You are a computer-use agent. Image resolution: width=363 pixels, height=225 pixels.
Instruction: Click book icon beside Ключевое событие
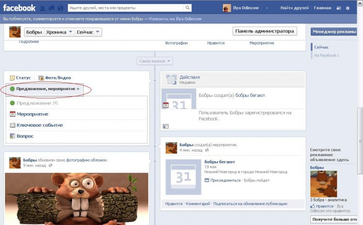[x=13, y=125]
